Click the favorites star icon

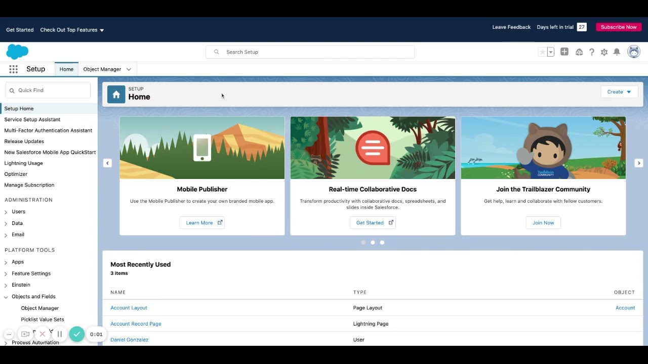coord(542,52)
